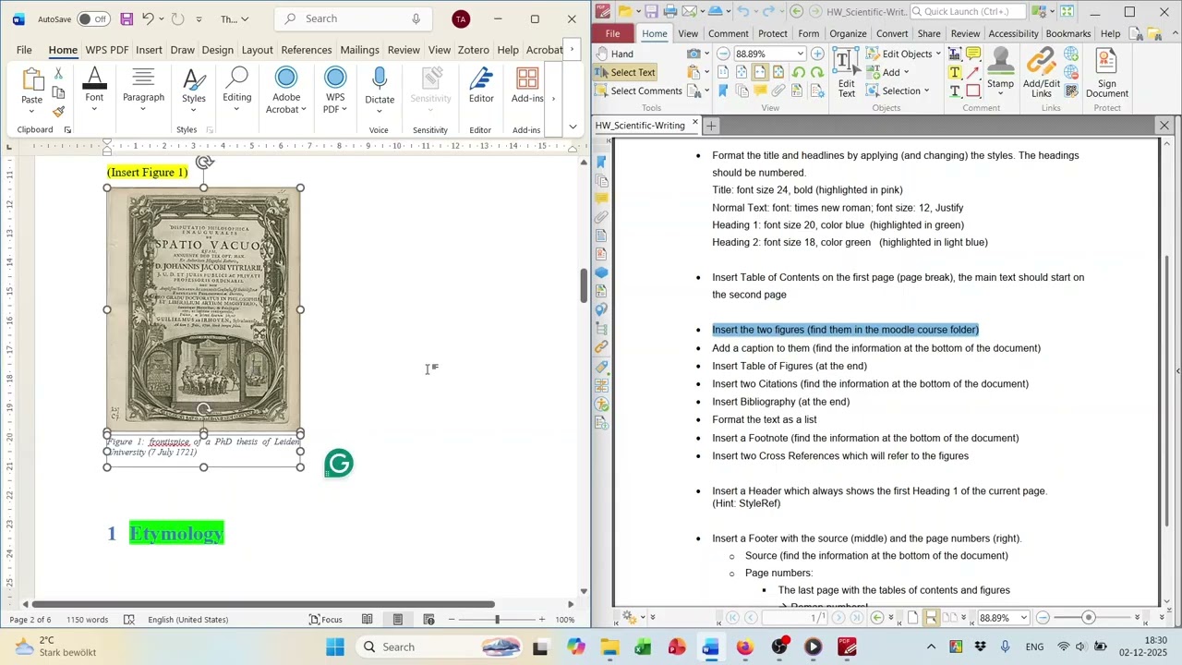Open the Selection dropdown in Objects group

[x=899, y=91]
